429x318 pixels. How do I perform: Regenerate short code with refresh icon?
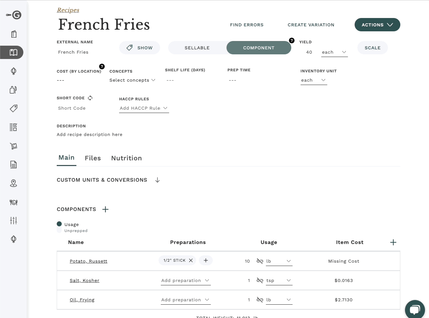click(90, 98)
